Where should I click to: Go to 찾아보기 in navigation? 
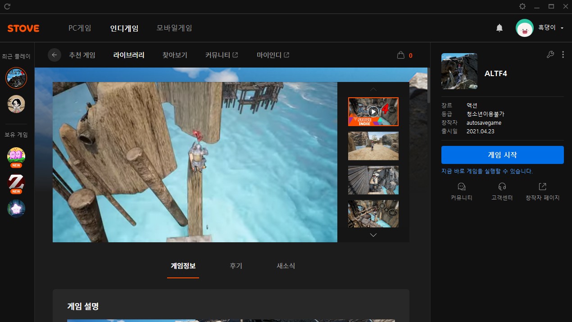pos(175,55)
